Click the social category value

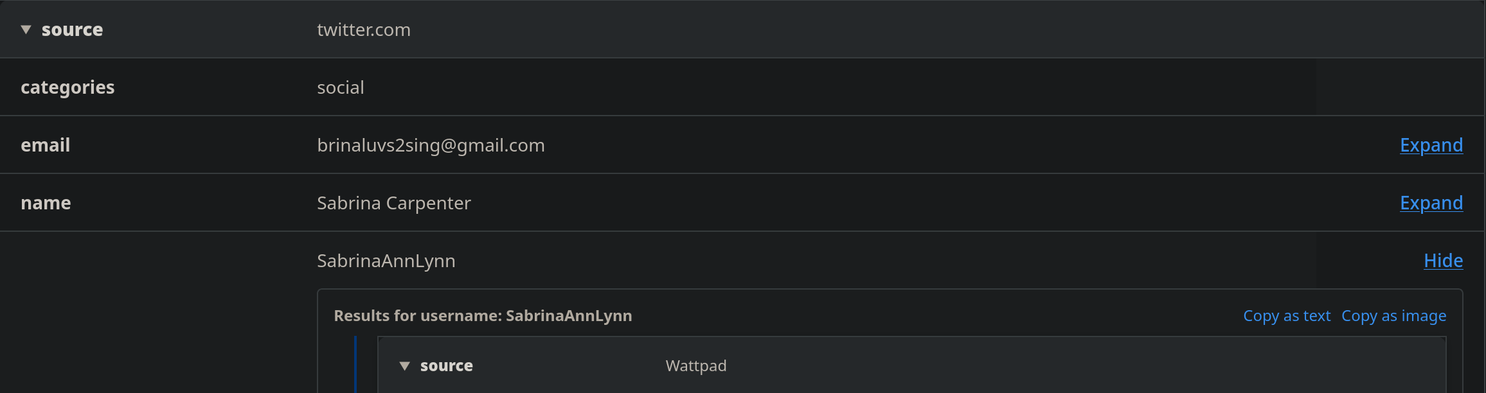point(340,87)
